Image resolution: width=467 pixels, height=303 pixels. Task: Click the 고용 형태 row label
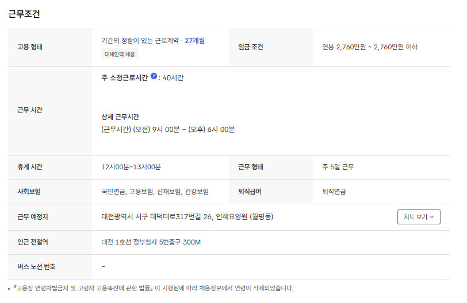click(x=30, y=47)
